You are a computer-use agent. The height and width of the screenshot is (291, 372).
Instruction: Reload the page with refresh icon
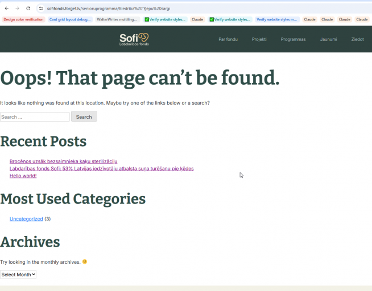[28, 9]
